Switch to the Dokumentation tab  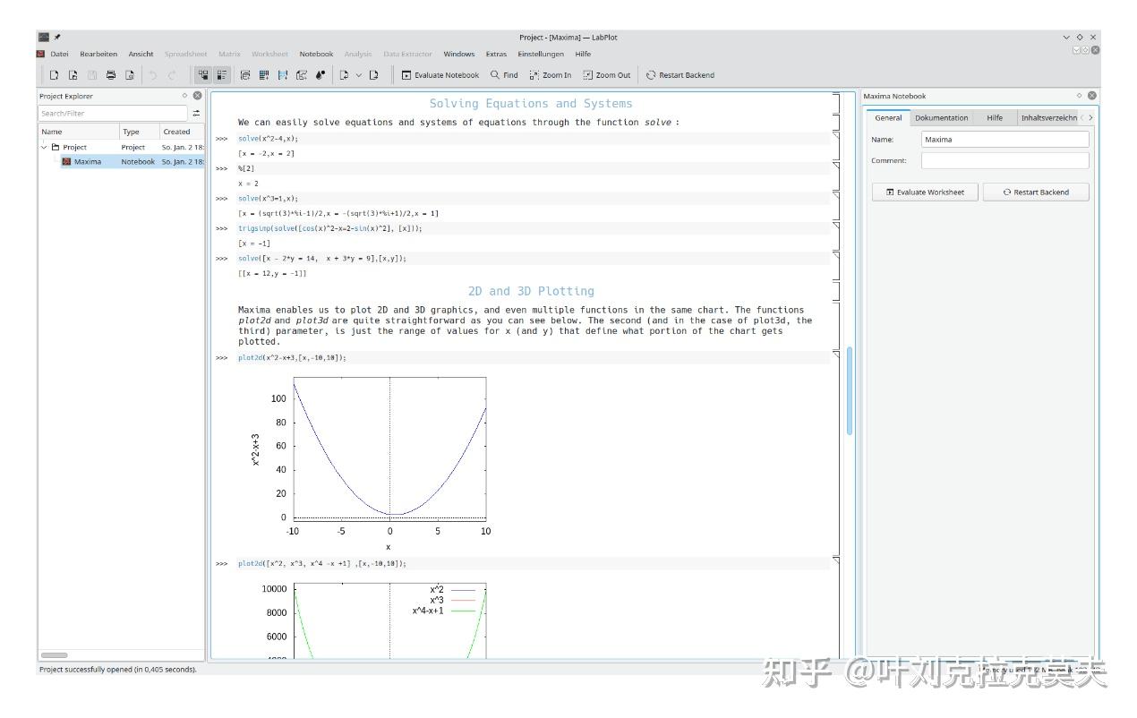coord(943,117)
